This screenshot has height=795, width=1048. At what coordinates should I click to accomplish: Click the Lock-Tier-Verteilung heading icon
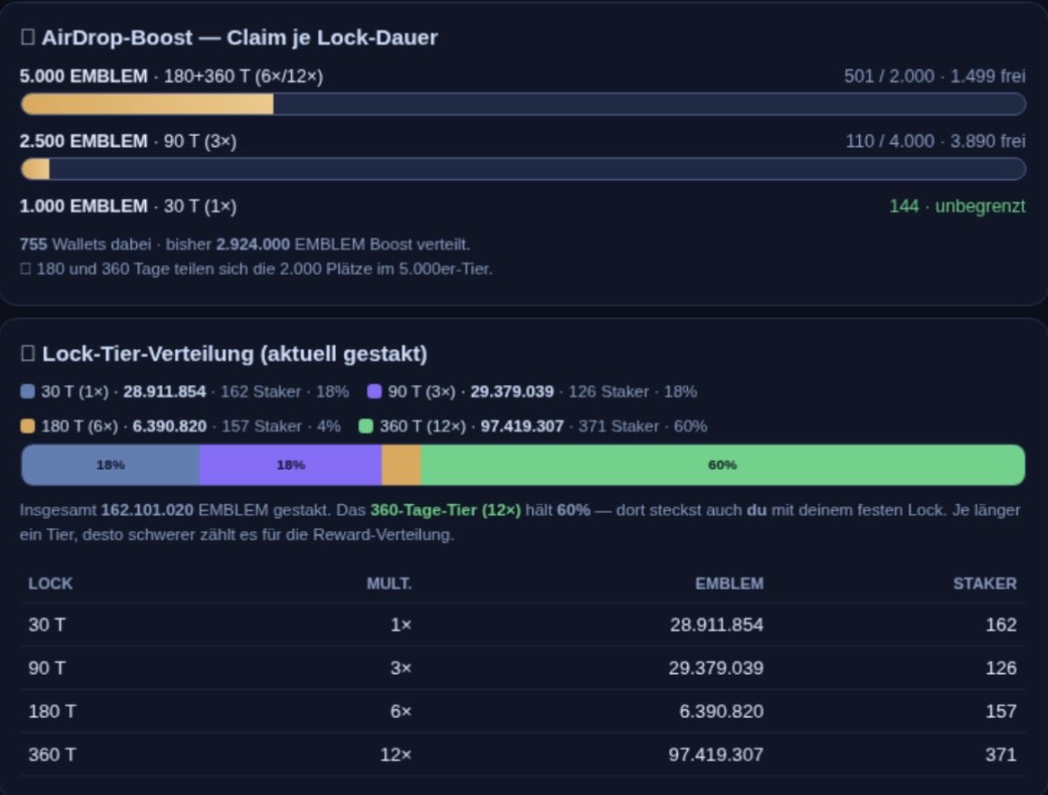28,353
